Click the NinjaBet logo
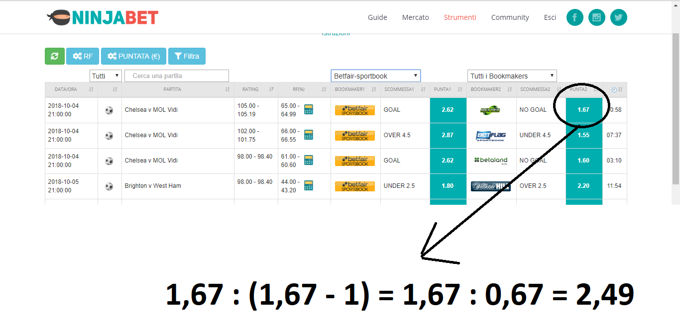Screen dimensions: 680x335 [102, 17]
